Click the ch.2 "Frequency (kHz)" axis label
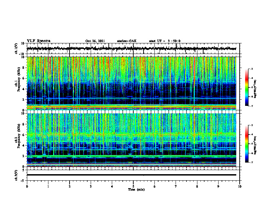 (x=19, y=136)
